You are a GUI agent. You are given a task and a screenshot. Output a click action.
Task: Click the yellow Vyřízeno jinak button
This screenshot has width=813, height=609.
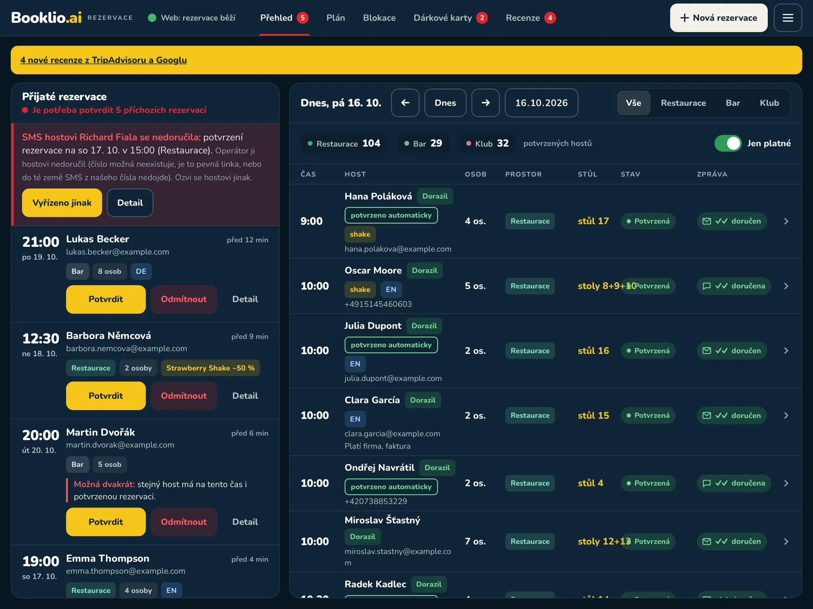[x=62, y=203]
